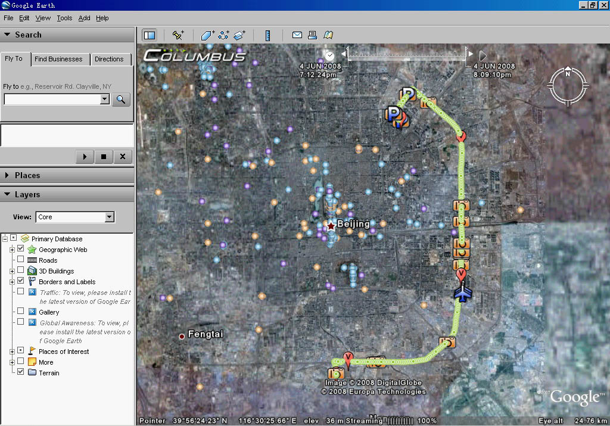Click the time slider right arrow handle
The image size is (610, 426).
pyautogui.click(x=471, y=54)
